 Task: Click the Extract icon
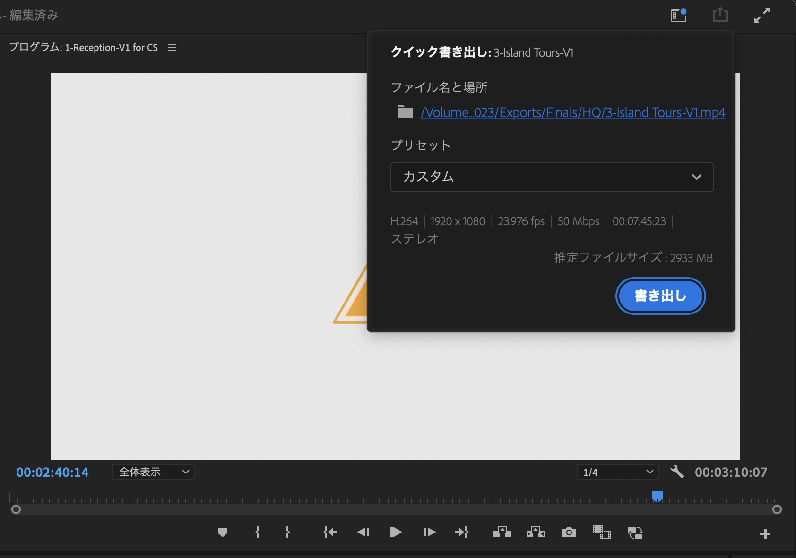point(535,533)
